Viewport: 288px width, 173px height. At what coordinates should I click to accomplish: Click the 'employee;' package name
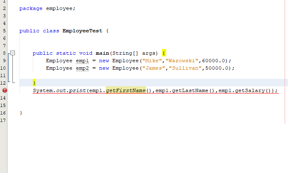point(61,9)
